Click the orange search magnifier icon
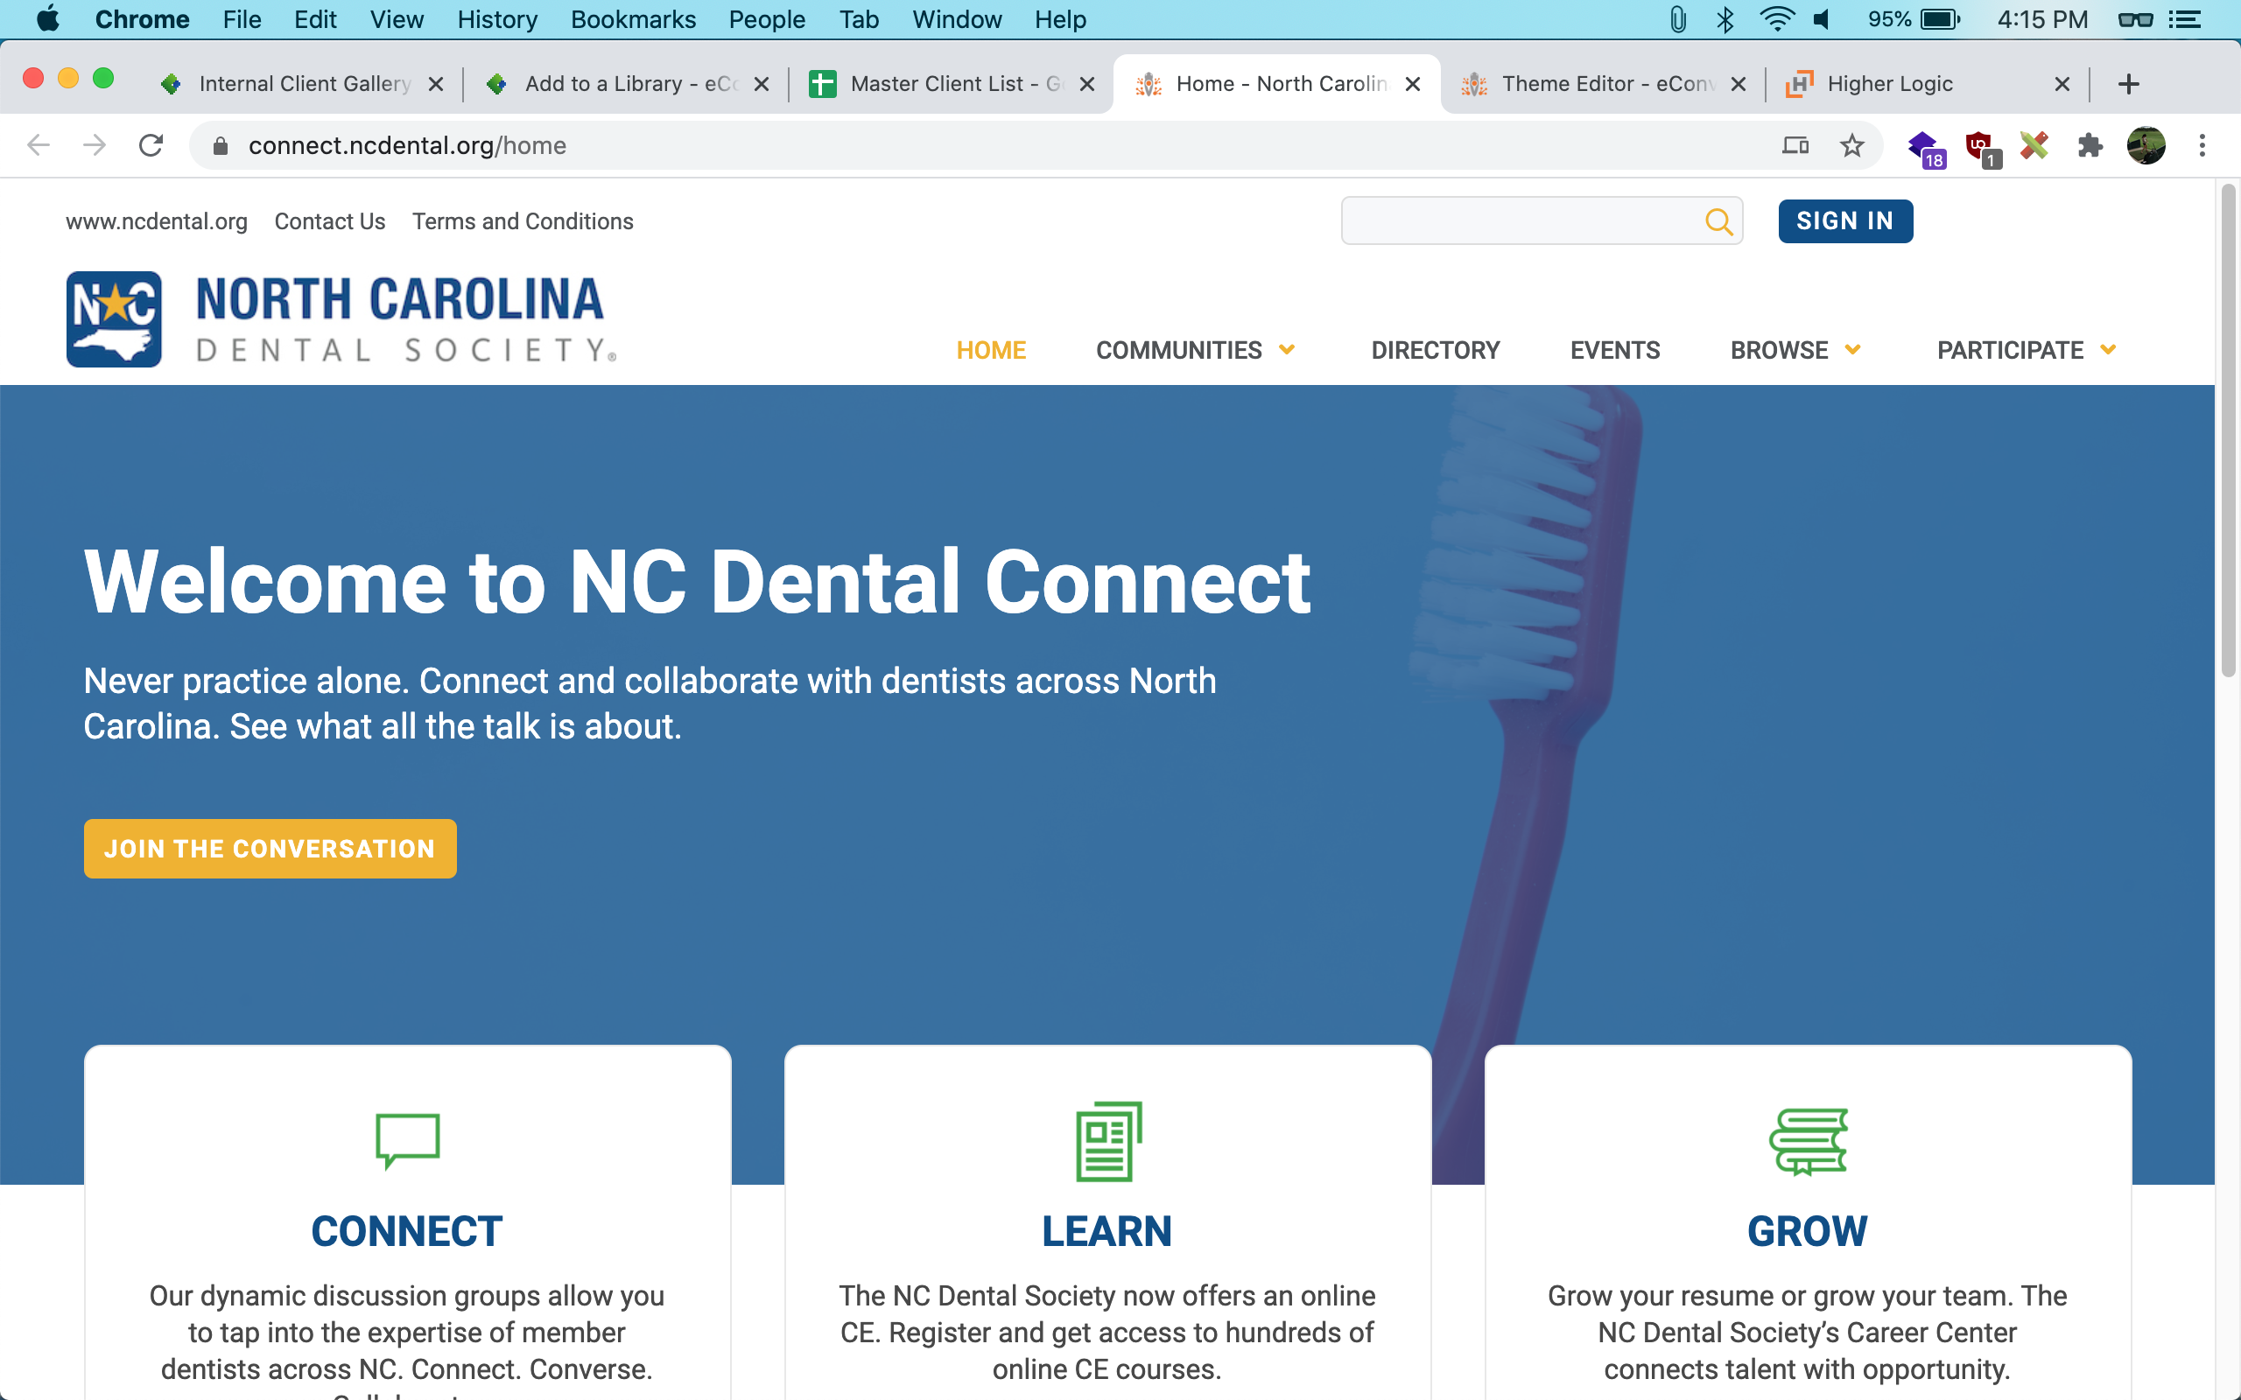 coord(1718,221)
